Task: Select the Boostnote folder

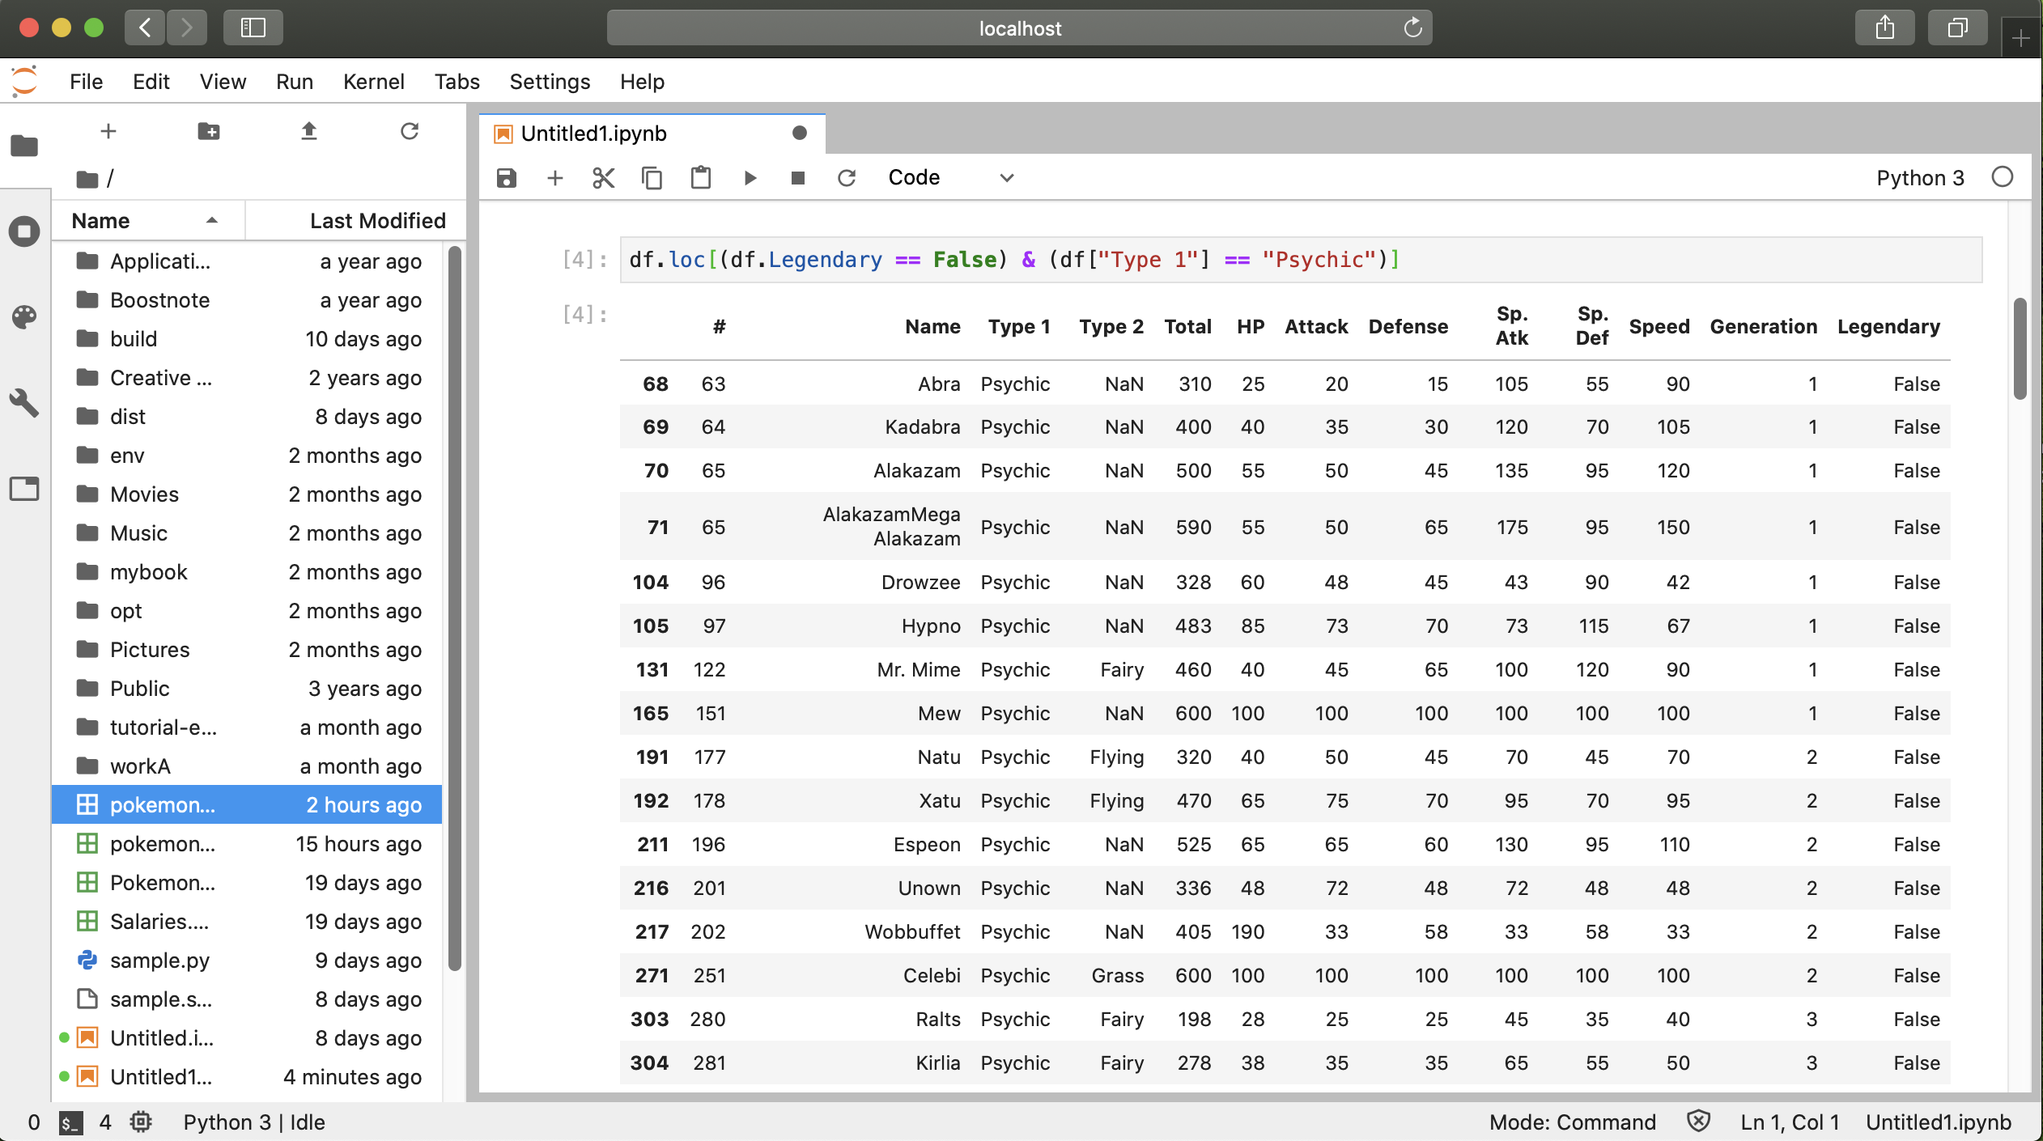Action: 248,300
